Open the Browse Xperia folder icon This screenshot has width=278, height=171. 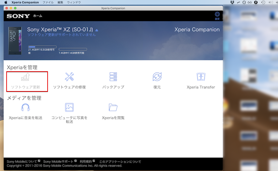pos(113,107)
